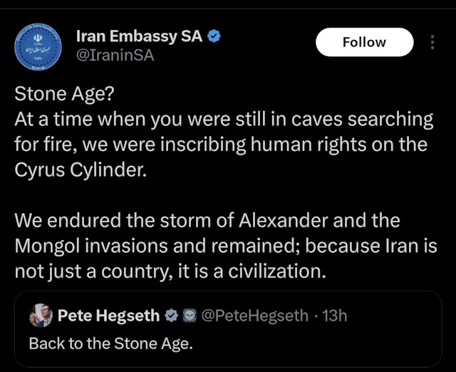Click Iran Embassy SA's blue verified badge
456x372 pixels.
(213, 36)
